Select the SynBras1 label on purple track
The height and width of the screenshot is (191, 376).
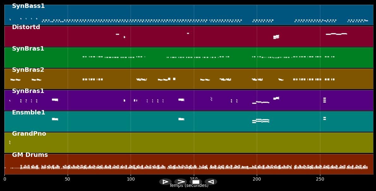pyautogui.click(x=28, y=91)
